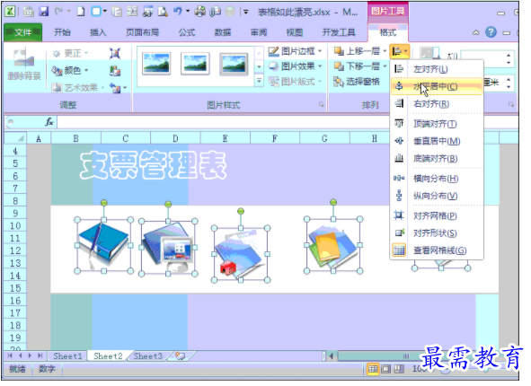Click the Insert Worksheet tab icon
531x386 pixels.
(180, 355)
